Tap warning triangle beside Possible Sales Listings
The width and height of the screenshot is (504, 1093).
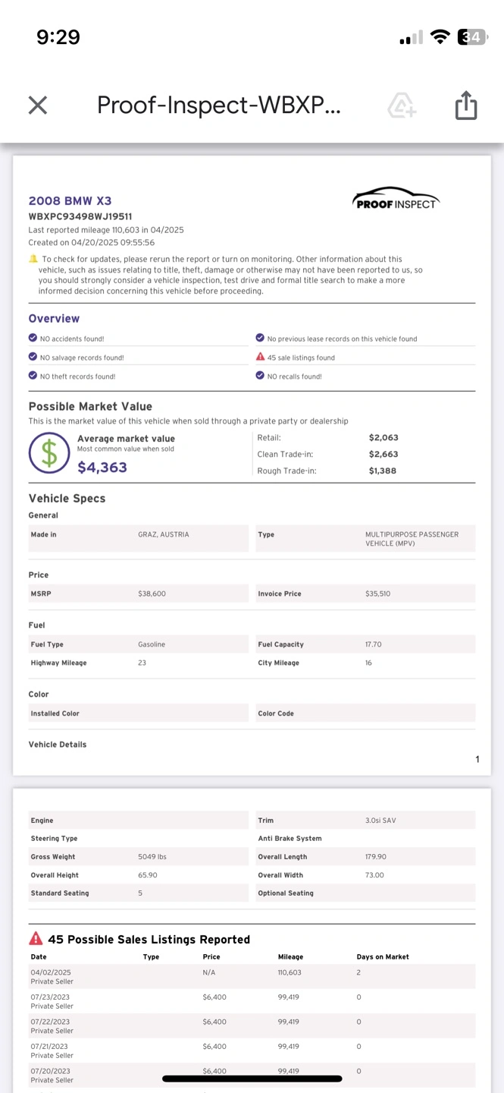tap(36, 939)
